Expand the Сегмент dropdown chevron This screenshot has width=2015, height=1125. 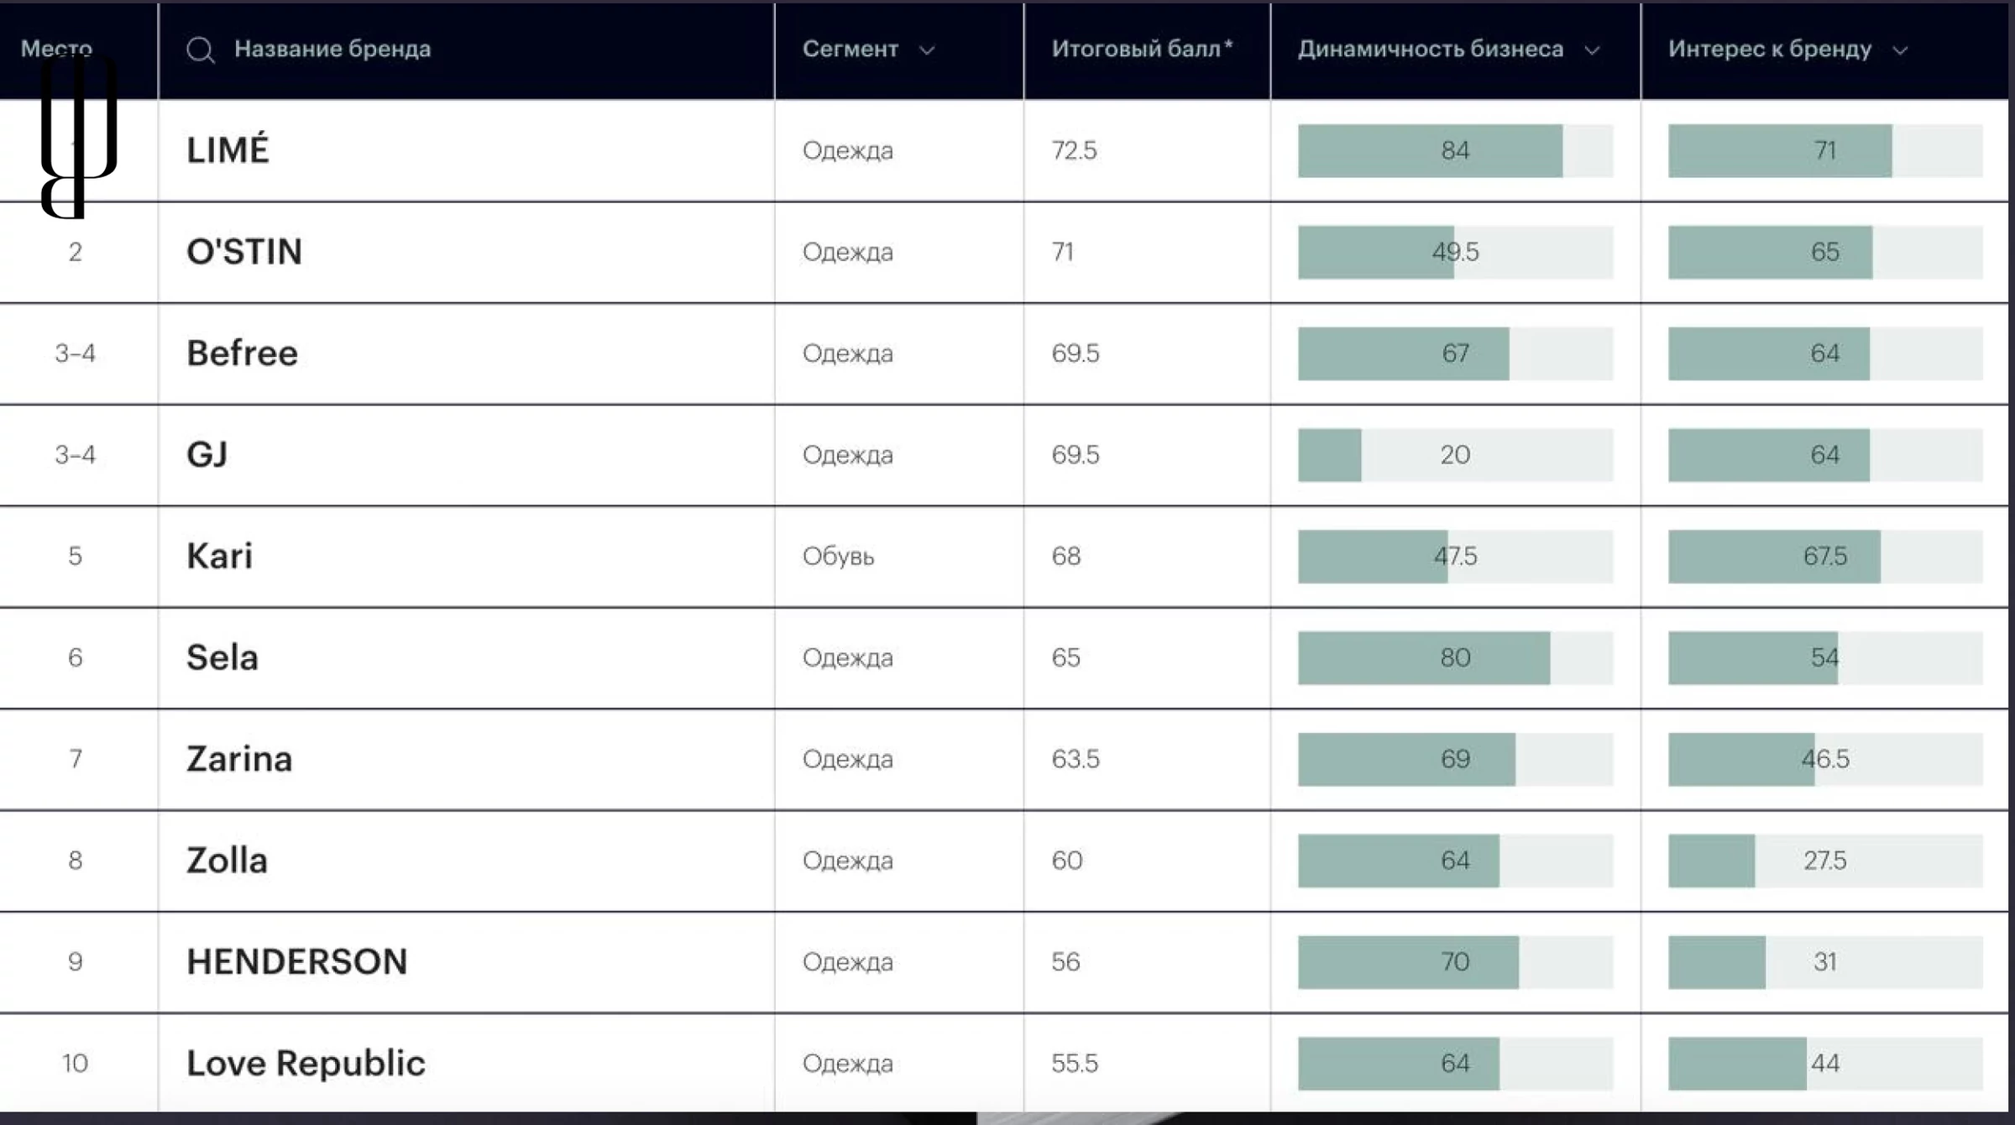(x=927, y=50)
